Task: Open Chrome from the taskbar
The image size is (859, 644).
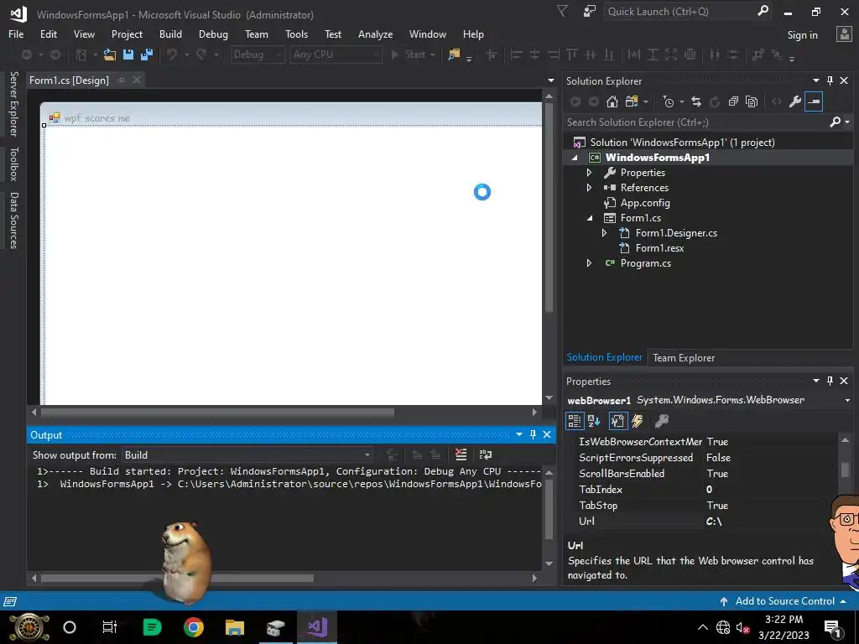Action: [193, 627]
